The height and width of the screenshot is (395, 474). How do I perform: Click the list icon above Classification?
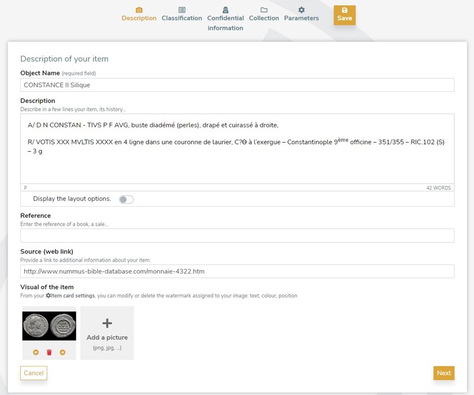tap(182, 10)
